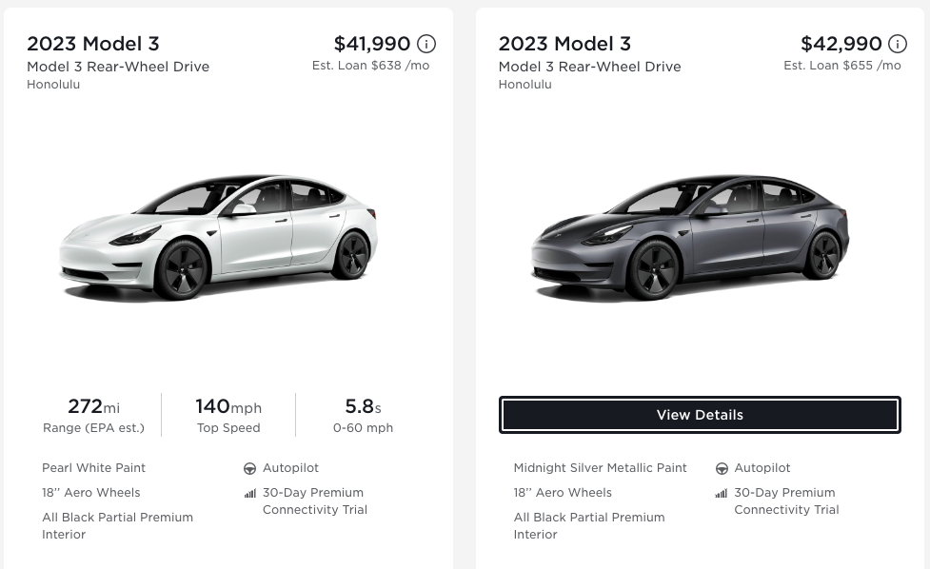Viewport: 930px width, 569px height.
Task: Click Pearl White Paint feature text
Action: click(93, 468)
